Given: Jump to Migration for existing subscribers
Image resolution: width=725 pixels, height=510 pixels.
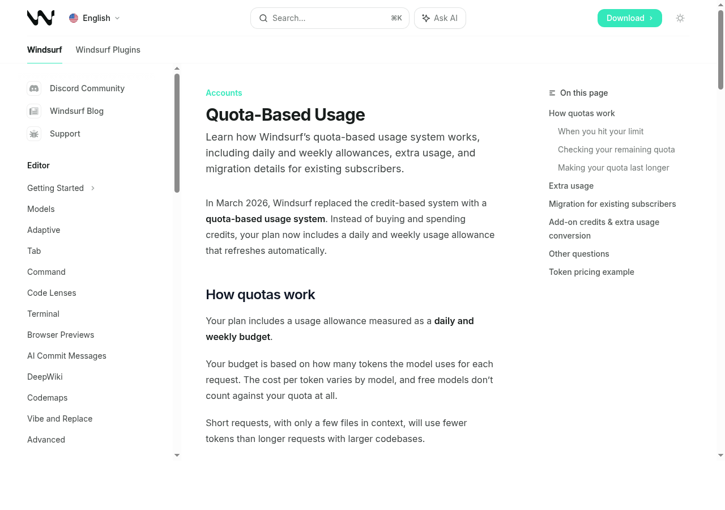Looking at the screenshot, I should (x=612, y=204).
